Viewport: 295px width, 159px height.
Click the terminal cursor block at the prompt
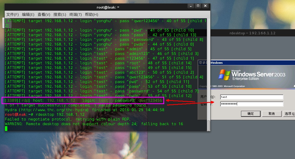(6, 129)
